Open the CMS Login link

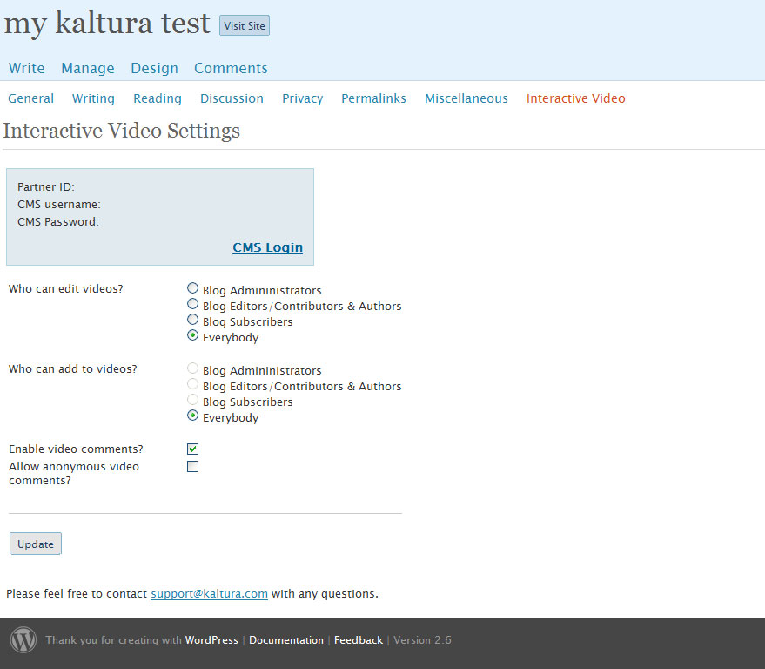268,247
